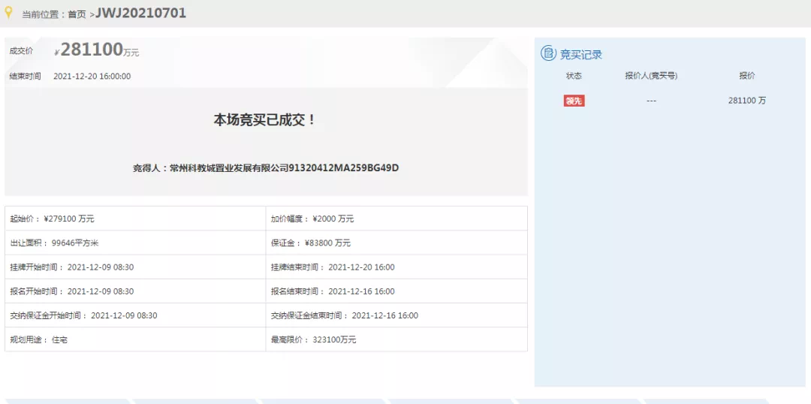Open the 竞买记录 heading

pos(580,55)
